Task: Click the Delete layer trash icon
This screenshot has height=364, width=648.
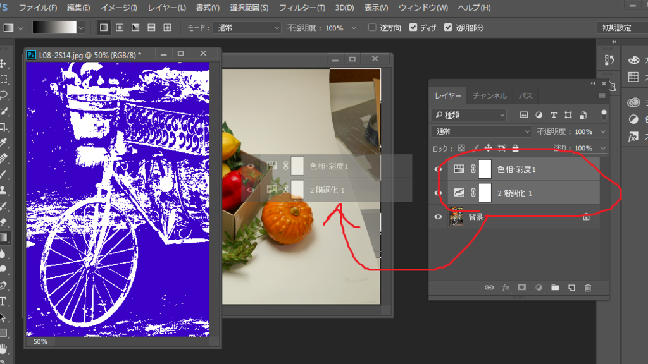Action: pyautogui.click(x=588, y=288)
